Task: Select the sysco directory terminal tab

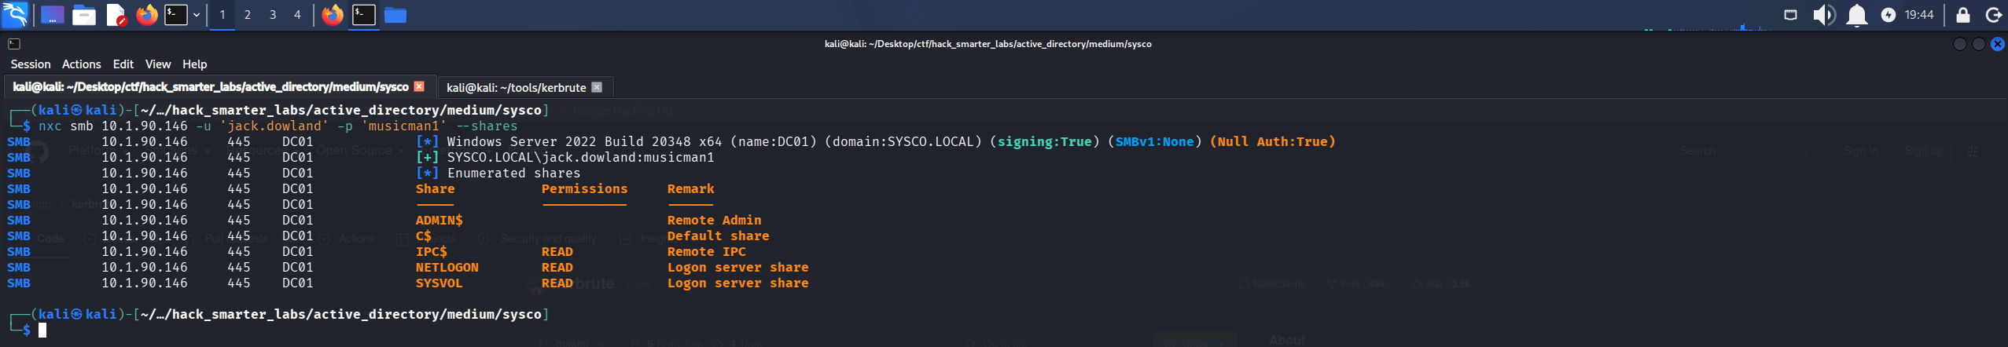Action: click(211, 87)
